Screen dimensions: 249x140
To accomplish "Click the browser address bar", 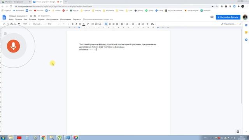I will pos(111,6).
